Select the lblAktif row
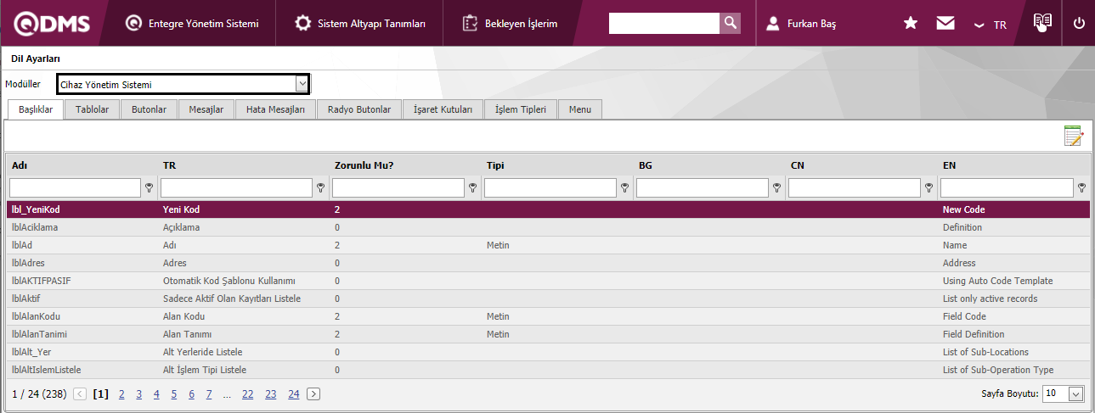The width and height of the screenshot is (1095, 413). [547, 299]
